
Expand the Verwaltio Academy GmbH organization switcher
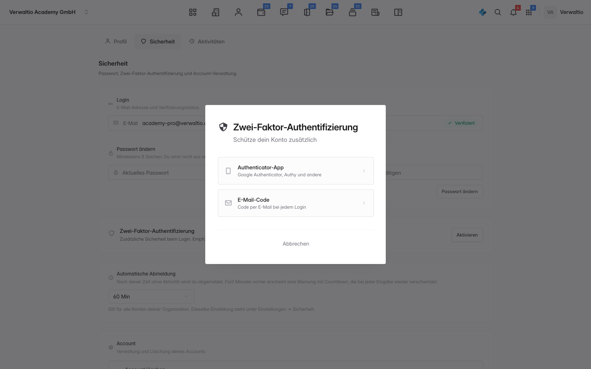point(86,12)
